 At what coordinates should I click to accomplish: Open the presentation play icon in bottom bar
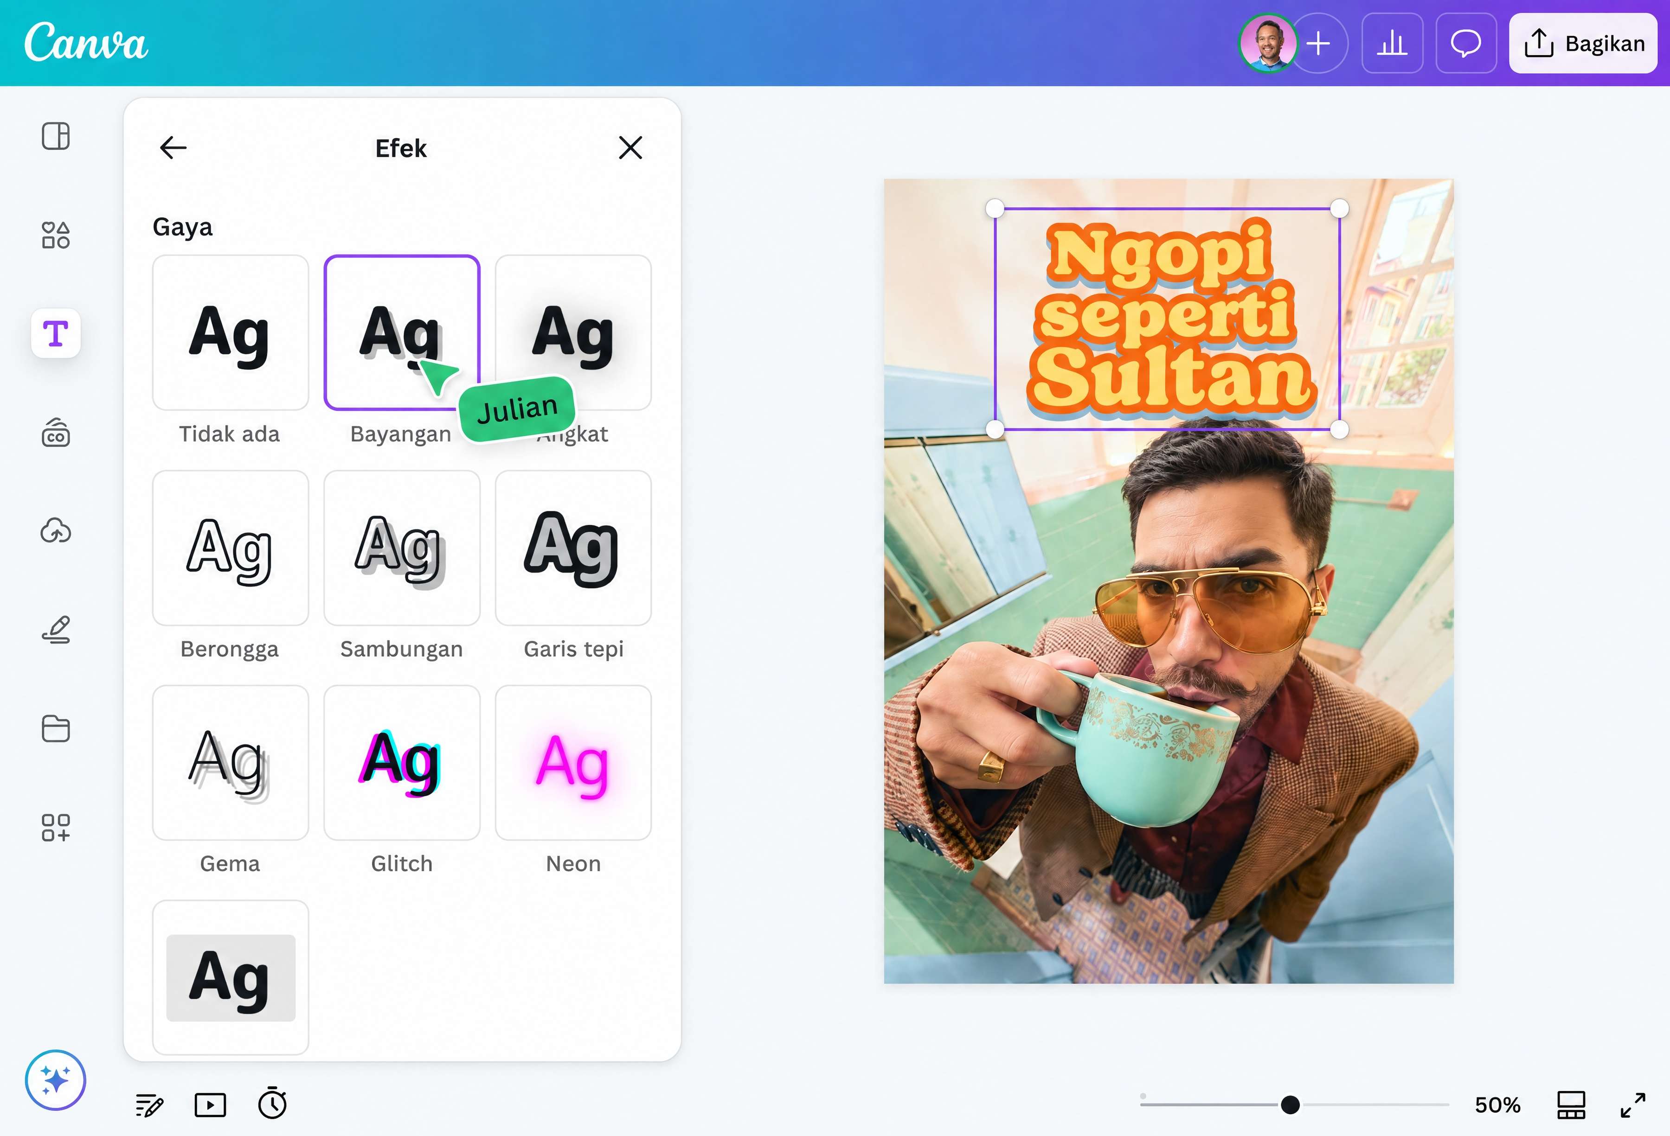tap(211, 1104)
